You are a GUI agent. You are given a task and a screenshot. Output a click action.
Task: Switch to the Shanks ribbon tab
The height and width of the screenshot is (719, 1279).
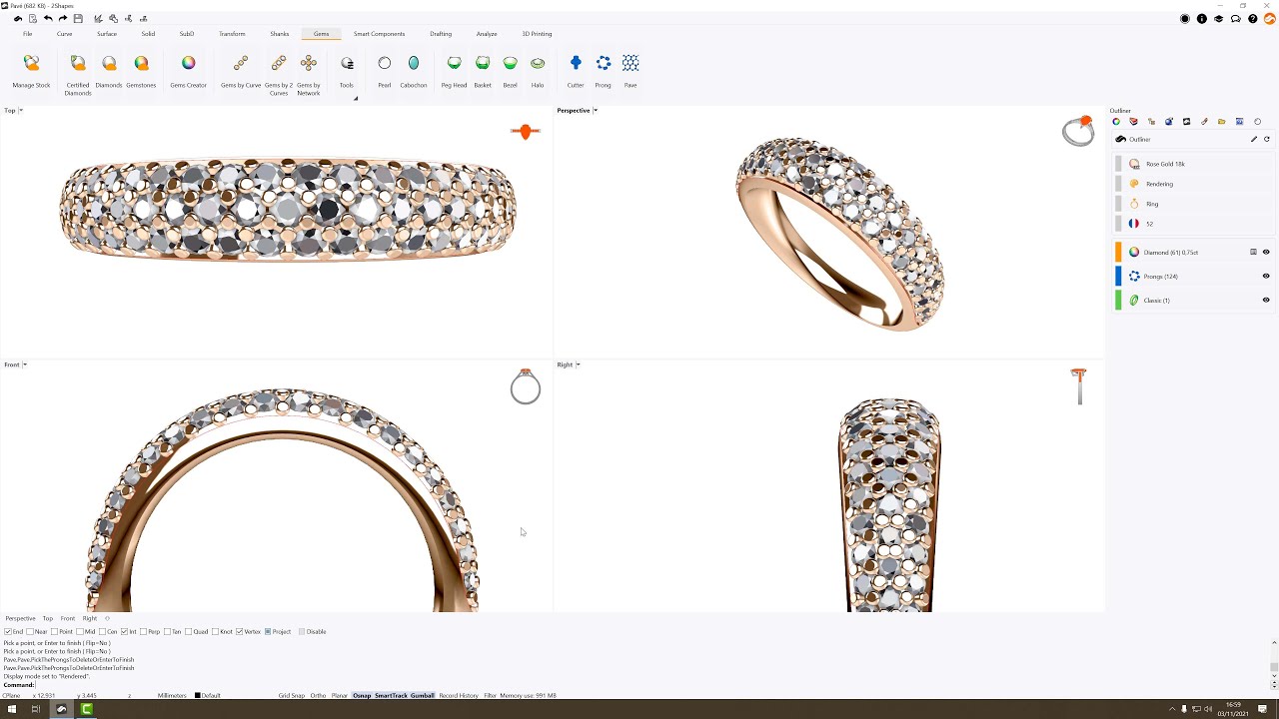[279, 34]
